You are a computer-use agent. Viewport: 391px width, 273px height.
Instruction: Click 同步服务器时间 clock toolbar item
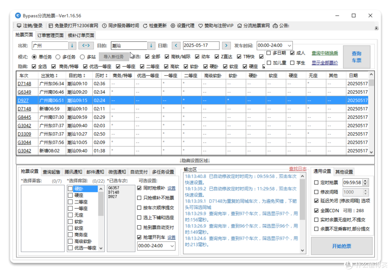121,26
